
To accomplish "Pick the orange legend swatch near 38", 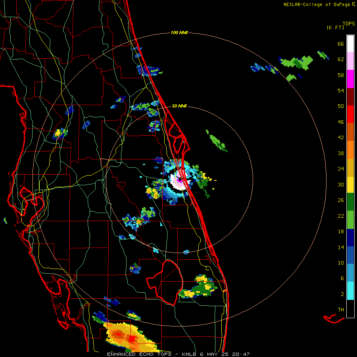I will pyautogui.click(x=350, y=150).
